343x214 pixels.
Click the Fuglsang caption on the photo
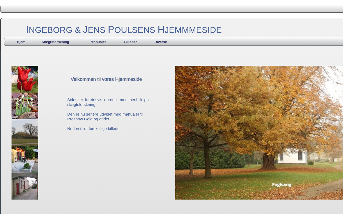(x=281, y=185)
